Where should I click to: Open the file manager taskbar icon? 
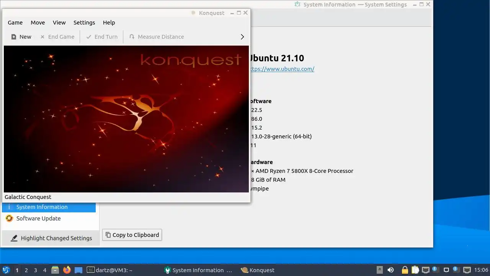coord(55,270)
